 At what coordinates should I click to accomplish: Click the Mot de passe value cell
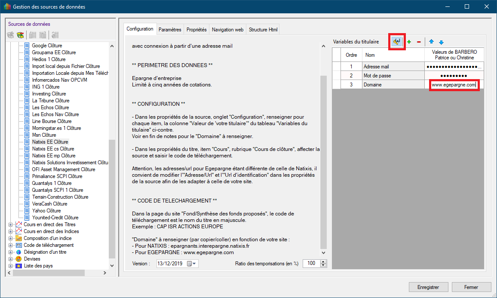pos(454,76)
